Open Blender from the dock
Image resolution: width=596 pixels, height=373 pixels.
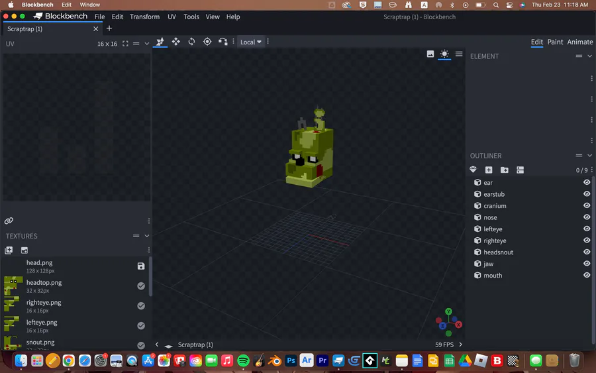275,360
